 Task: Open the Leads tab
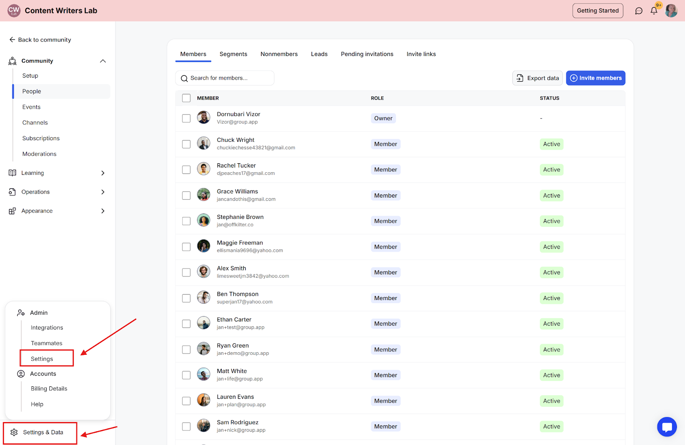click(x=319, y=54)
